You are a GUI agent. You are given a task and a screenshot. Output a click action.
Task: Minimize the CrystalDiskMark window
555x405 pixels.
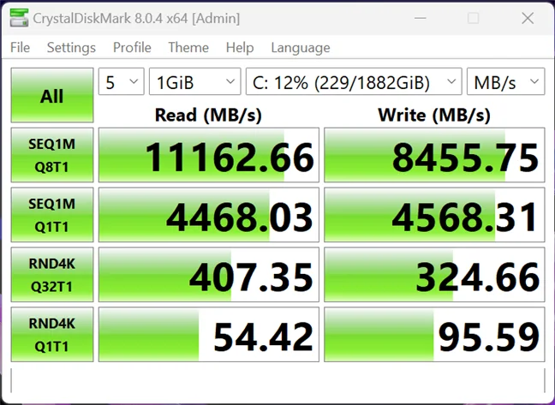click(421, 18)
